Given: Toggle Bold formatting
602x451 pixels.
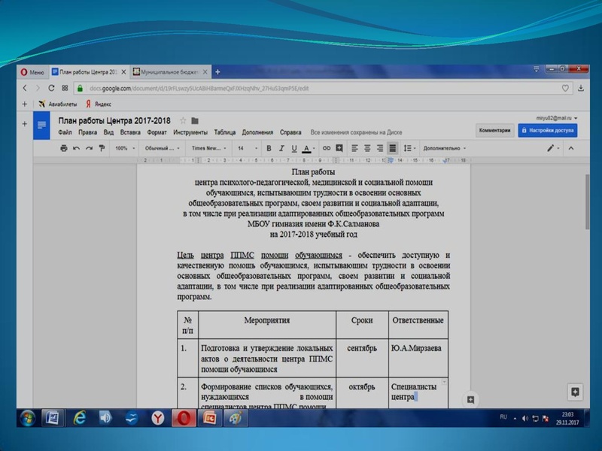Looking at the screenshot, I should 269,149.
